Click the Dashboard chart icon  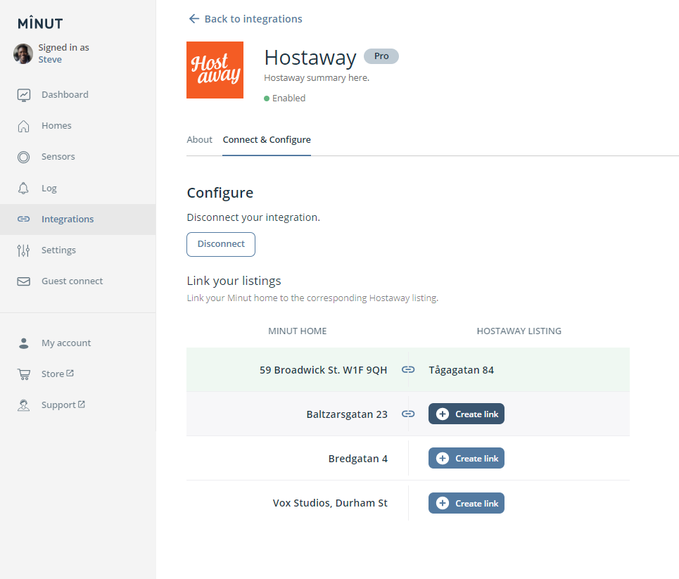(24, 95)
